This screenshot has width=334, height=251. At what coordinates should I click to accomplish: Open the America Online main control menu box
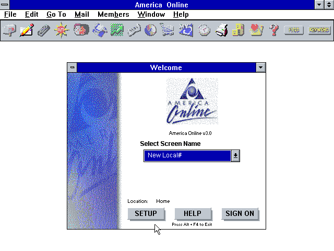coord(5,5)
